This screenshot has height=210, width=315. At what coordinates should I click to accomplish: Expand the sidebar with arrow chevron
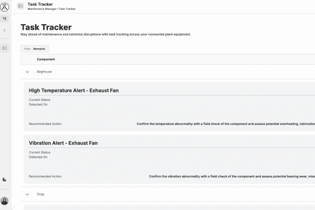pos(5,30)
